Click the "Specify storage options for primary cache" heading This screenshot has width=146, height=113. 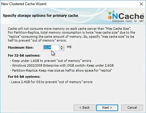click(x=41, y=16)
